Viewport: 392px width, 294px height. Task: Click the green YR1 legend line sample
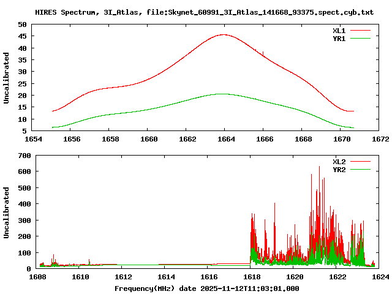pyautogui.click(x=361, y=38)
